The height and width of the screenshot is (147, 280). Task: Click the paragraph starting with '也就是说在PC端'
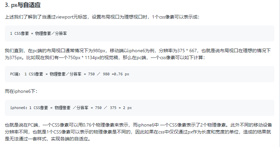pyautogui.click(x=138, y=132)
